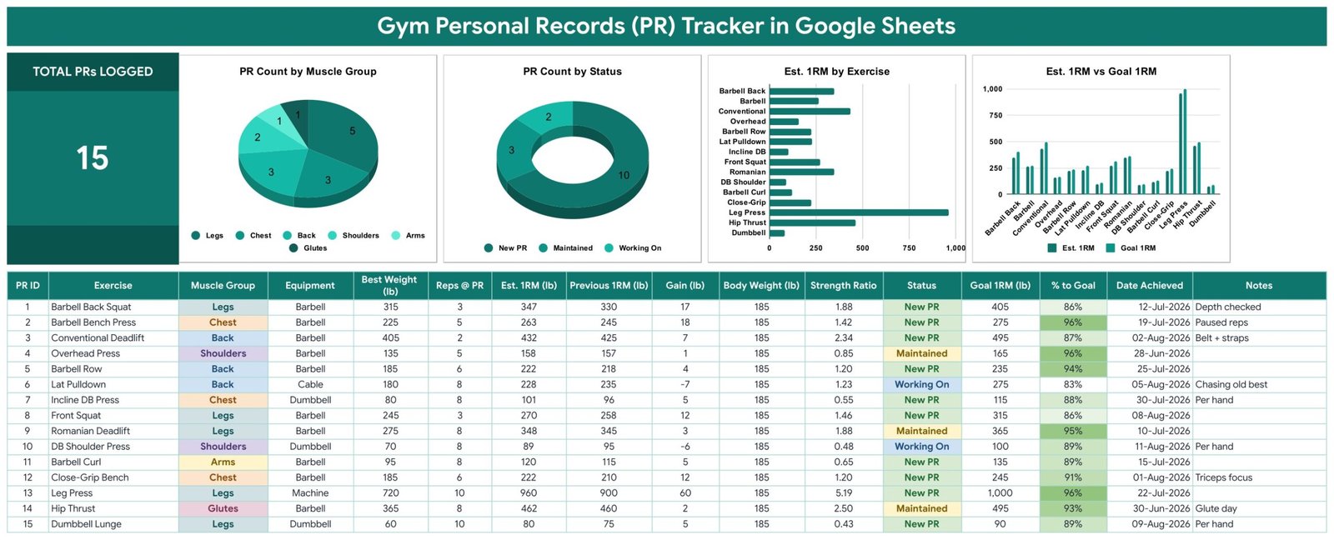Click the Working On legend marker
The image size is (1334, 540).
coord(609,248)
